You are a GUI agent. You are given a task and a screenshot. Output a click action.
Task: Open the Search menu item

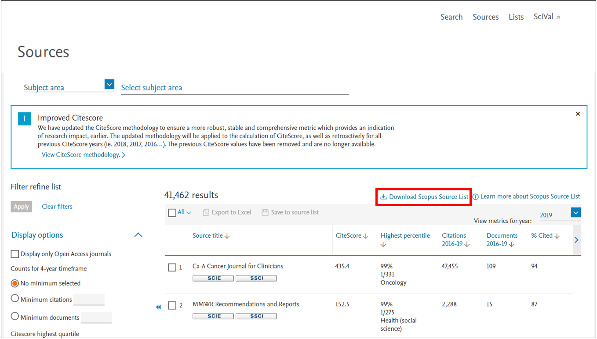[x=451, y=17]
